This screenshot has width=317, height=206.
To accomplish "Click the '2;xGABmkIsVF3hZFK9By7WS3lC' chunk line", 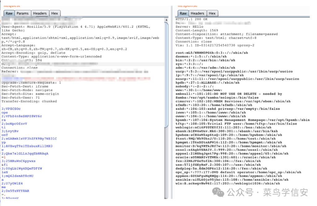I will pos(29,138).
